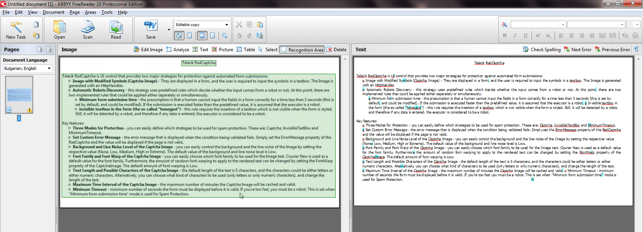
Task: Toggle the second page view mode button
Action: click(189, 36)
